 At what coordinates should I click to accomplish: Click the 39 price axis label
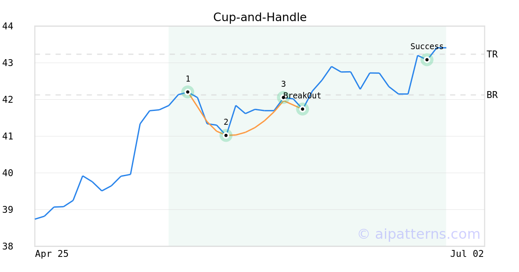[8, 210]
